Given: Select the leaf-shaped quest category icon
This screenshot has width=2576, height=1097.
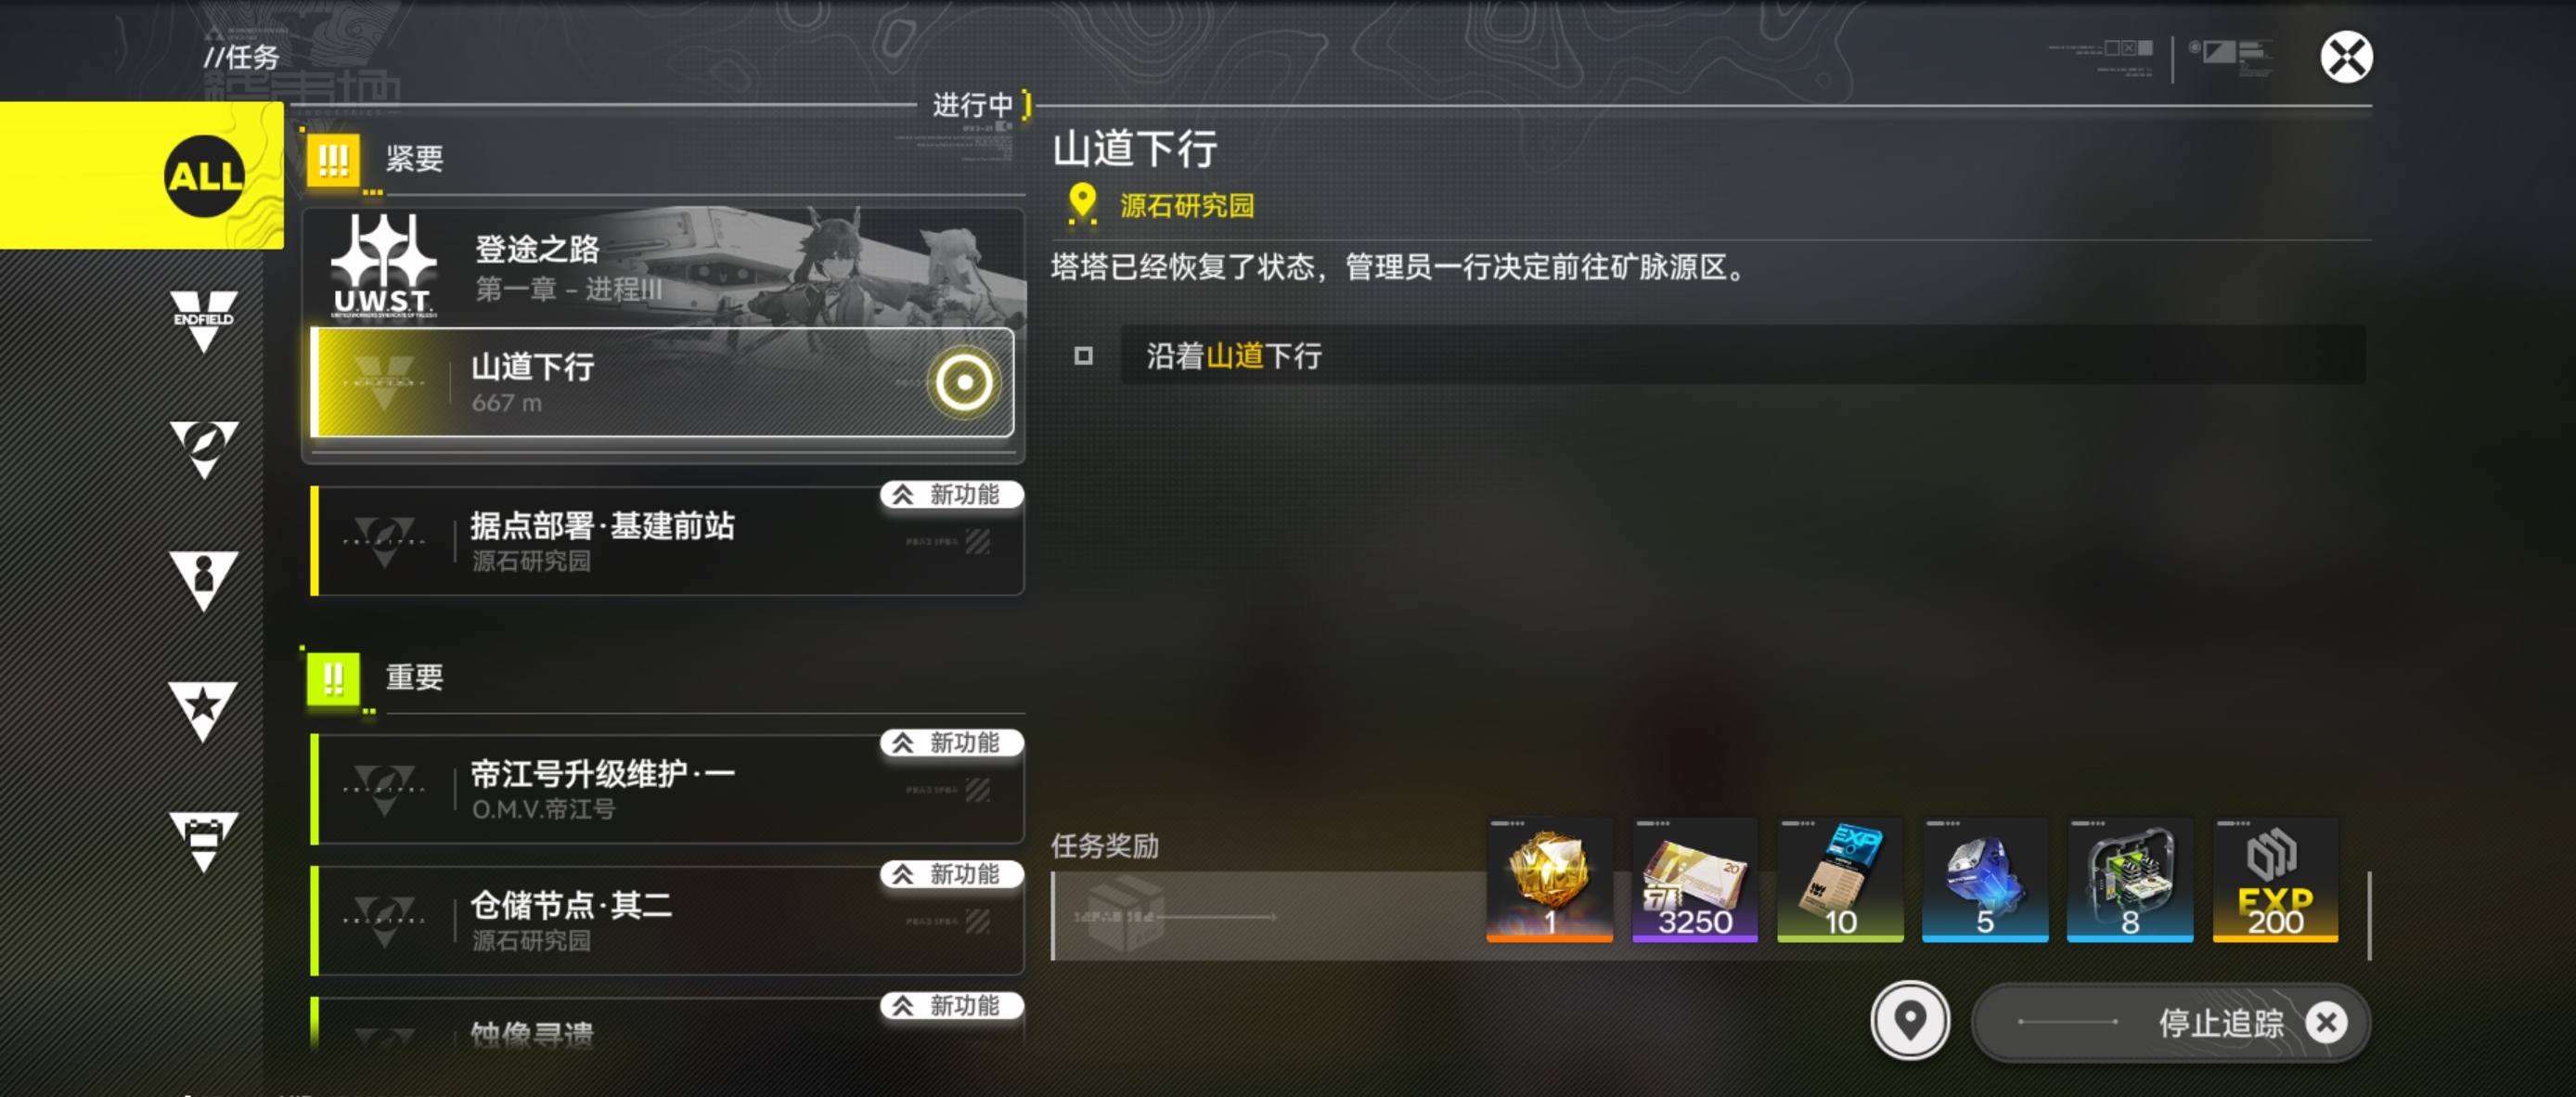Looking at the screenshot, I should [203, 448].
